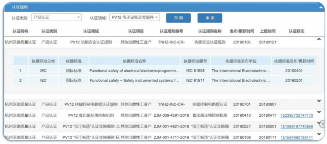
Task: Collapse the expanded 功能安全认证规则 row
Action: [x=318, y=39]
